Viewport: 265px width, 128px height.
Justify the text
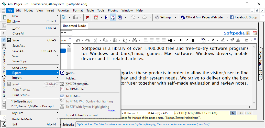(164, 40)
